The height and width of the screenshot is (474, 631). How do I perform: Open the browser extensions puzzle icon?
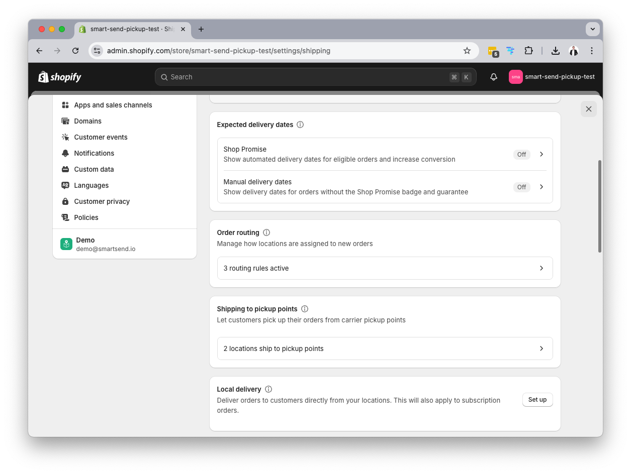click(x=528, y=51)
